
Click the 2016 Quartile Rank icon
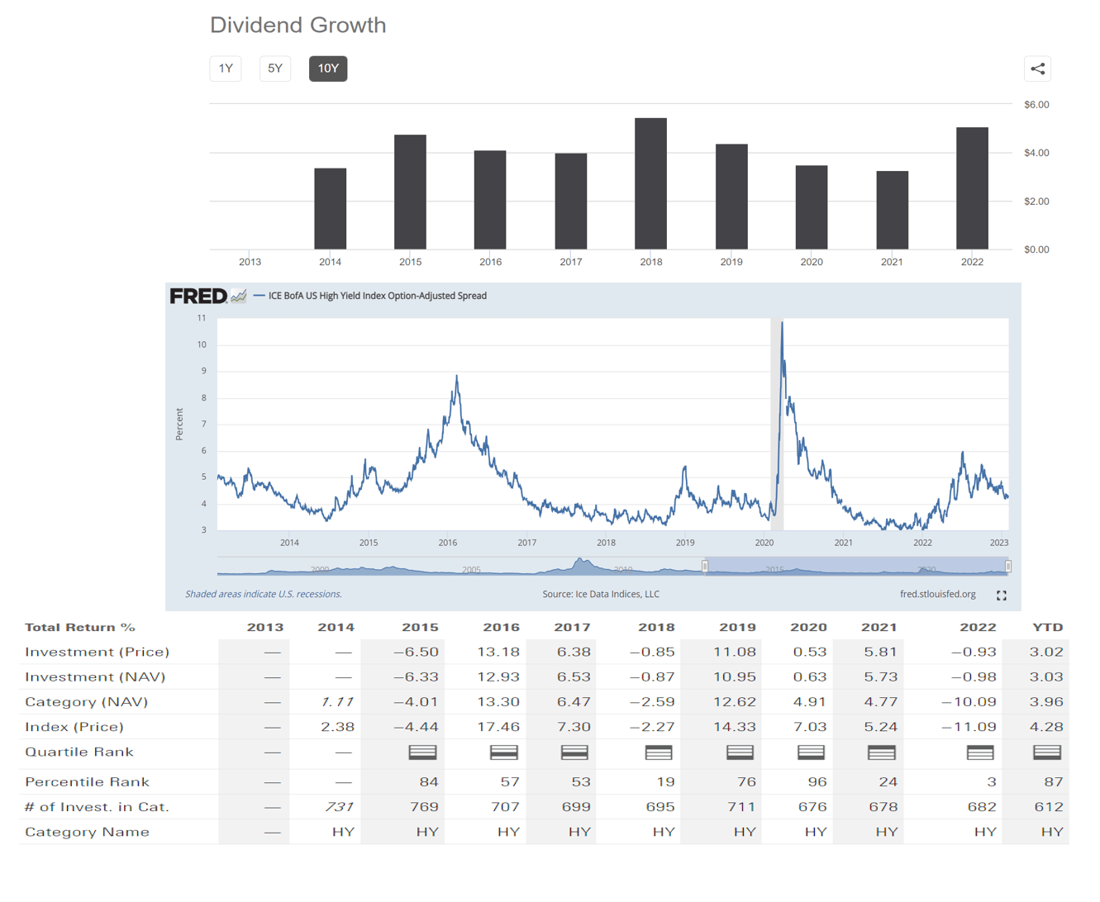502,752
